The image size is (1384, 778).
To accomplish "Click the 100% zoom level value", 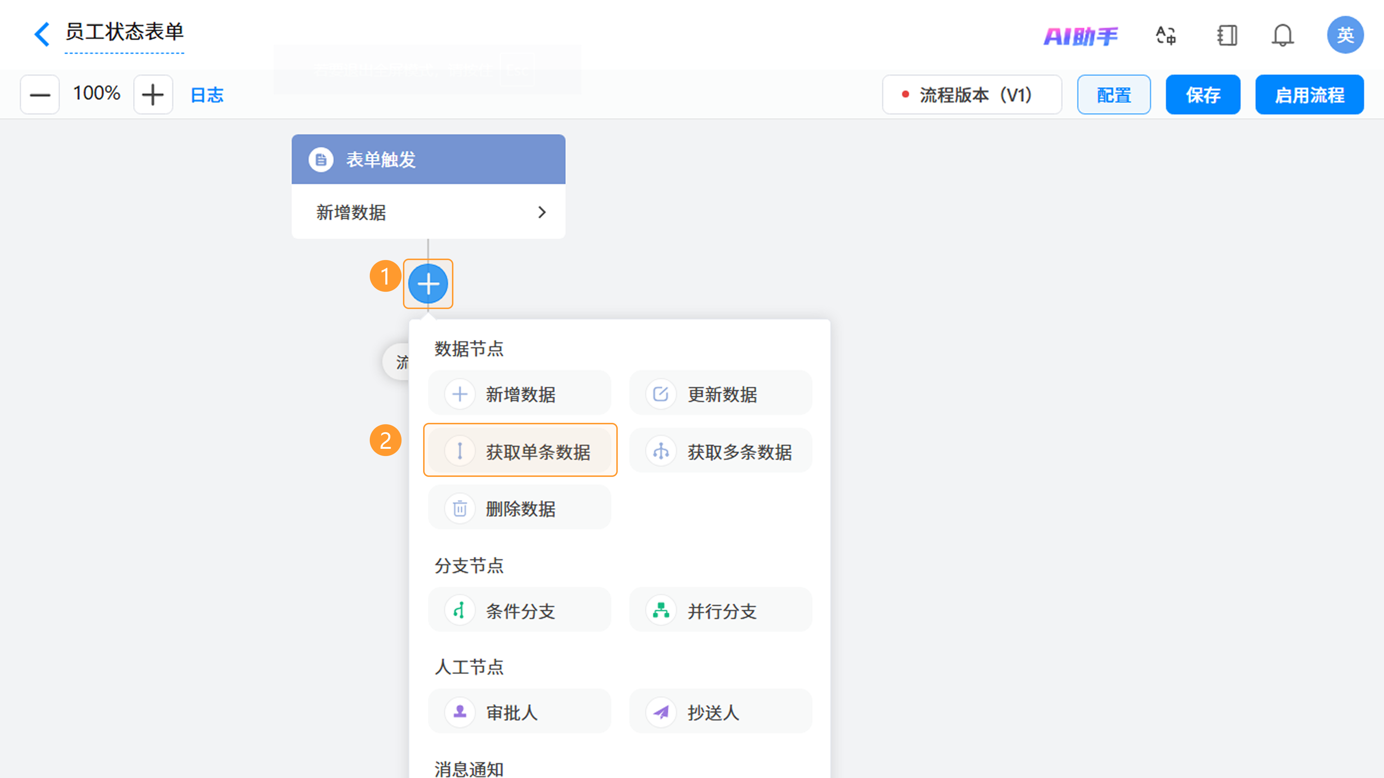I will coord(97,93).
